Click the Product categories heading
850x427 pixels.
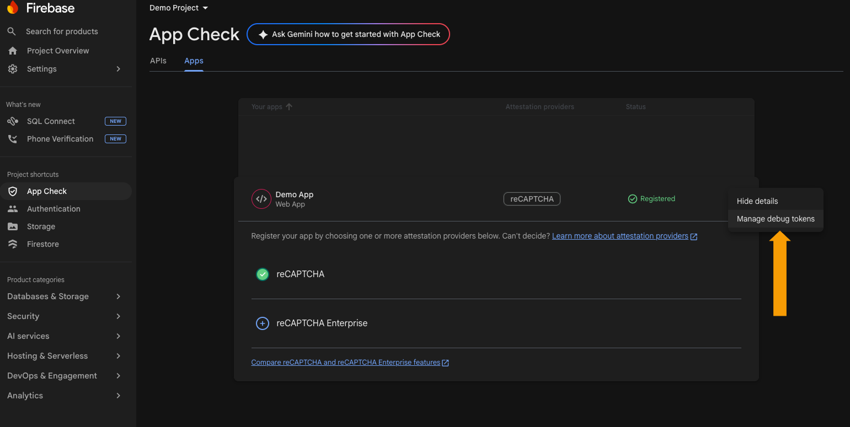point(36,280)
